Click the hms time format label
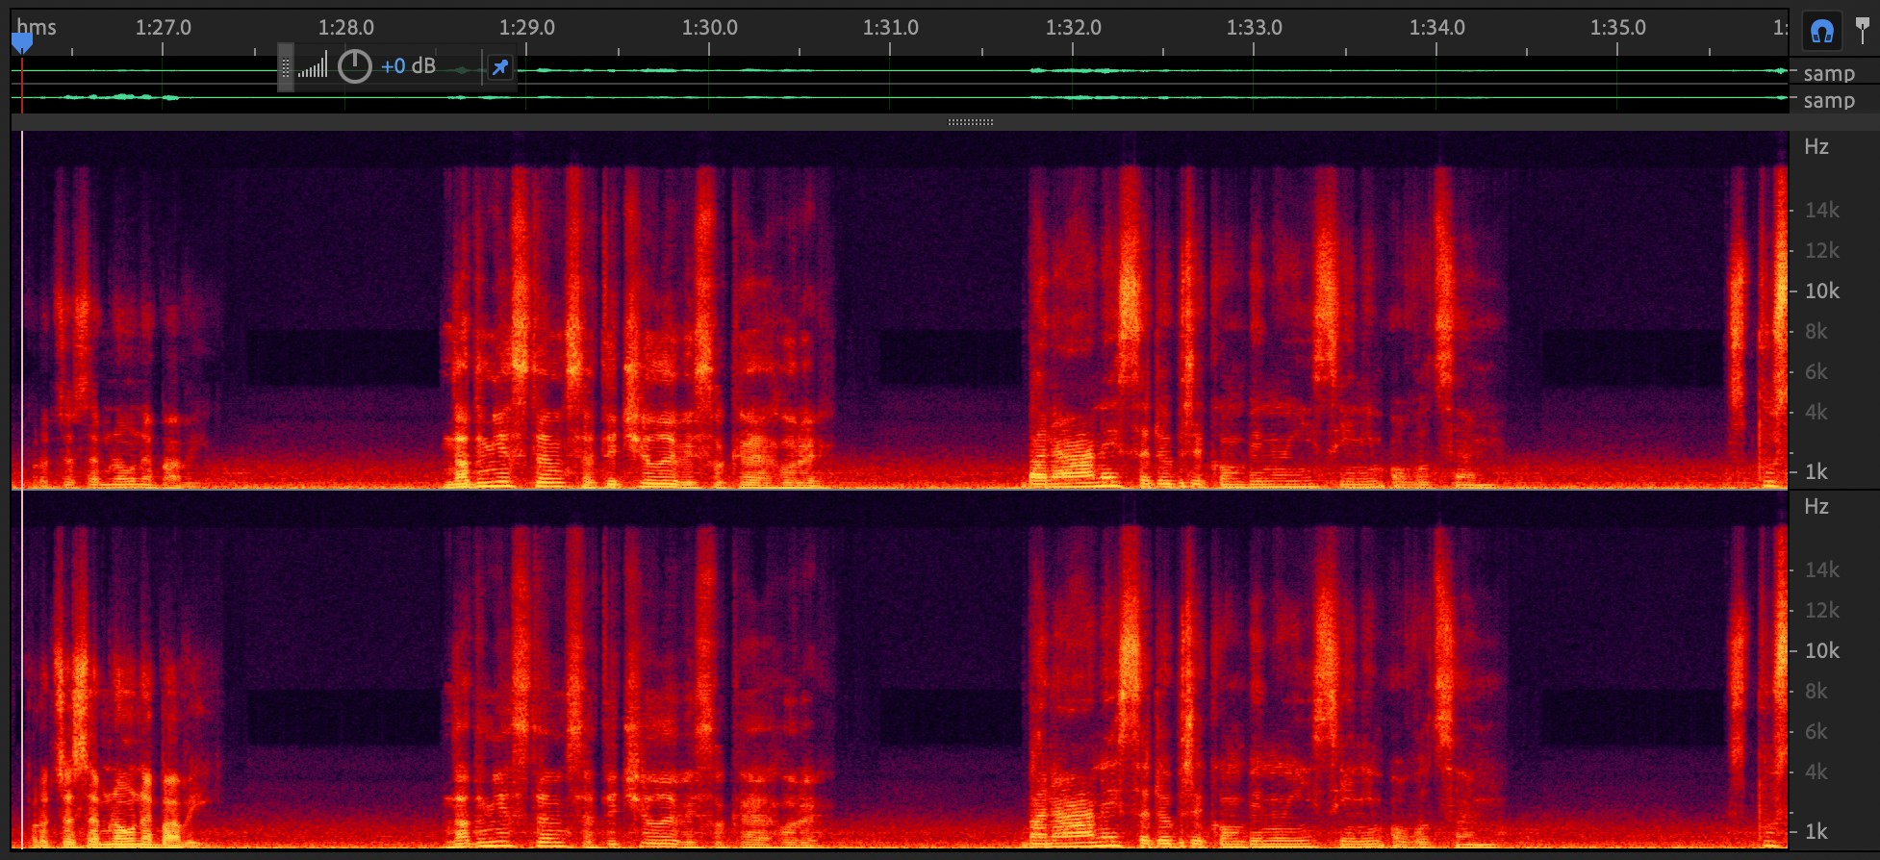Image resolution: width=1880 pixels, height=860 pixels. pyautogui.click(x=37, y=27)
